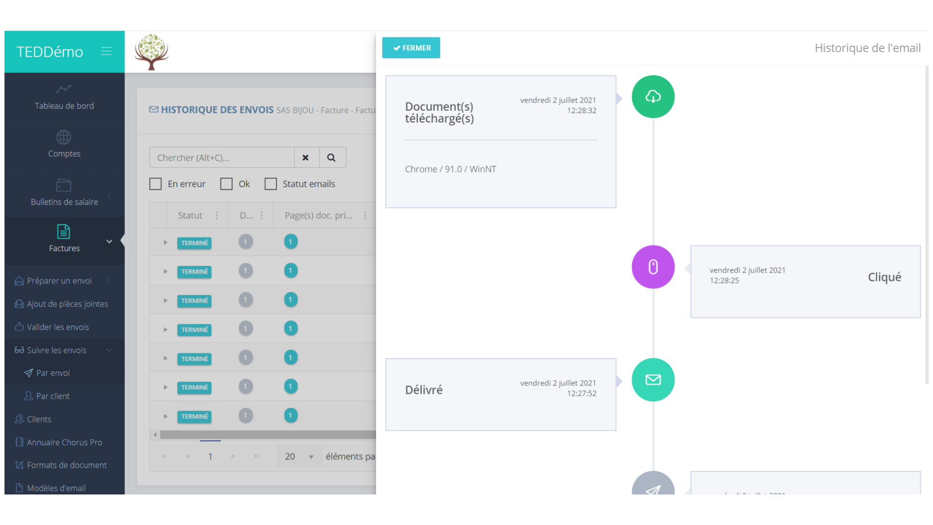Screen dimensions: 933x525
Task: Open Modèles d'email item
Action: click(x=51, y=488)
